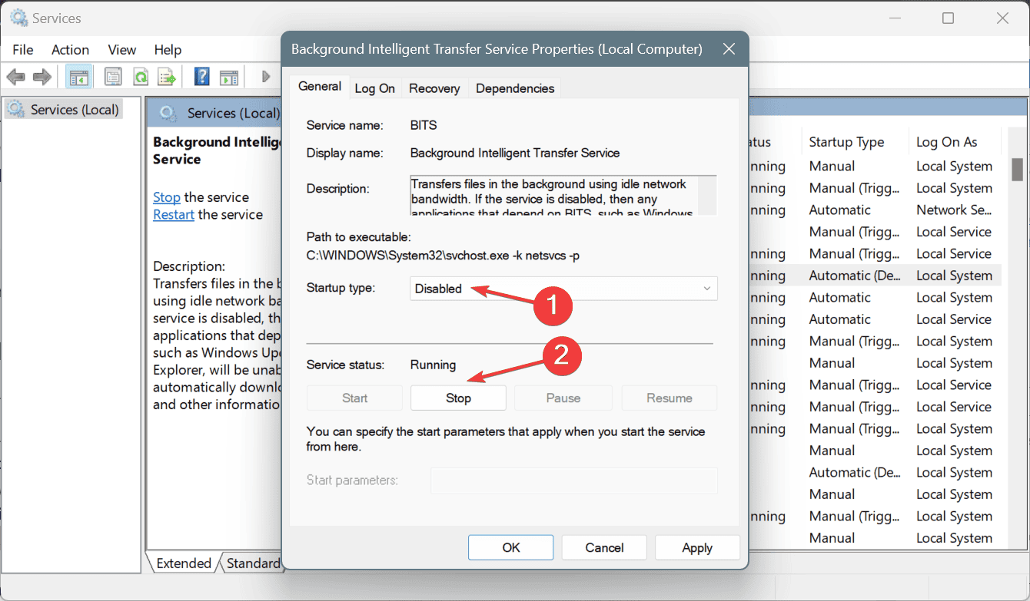Switch to the Log On tab

coord(375,88)
